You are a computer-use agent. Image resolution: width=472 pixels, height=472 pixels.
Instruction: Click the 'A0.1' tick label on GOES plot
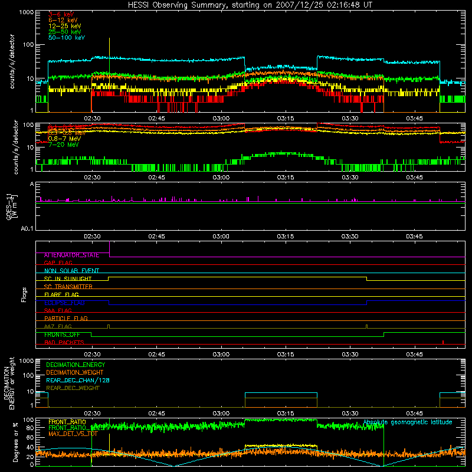pyautogui.click(x=27, y=229)
